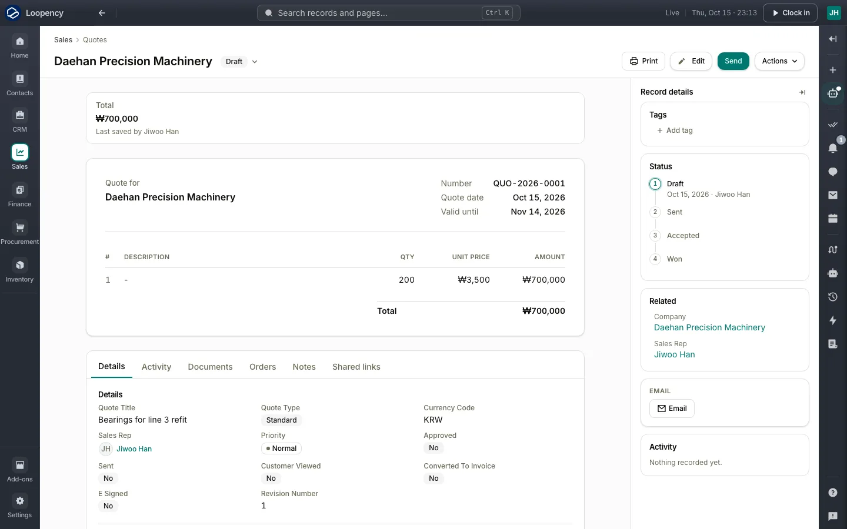847x529 pixels.
Task: Open the calendar icon in right rail
Action: pyautogui.click(x=833, y=219)
